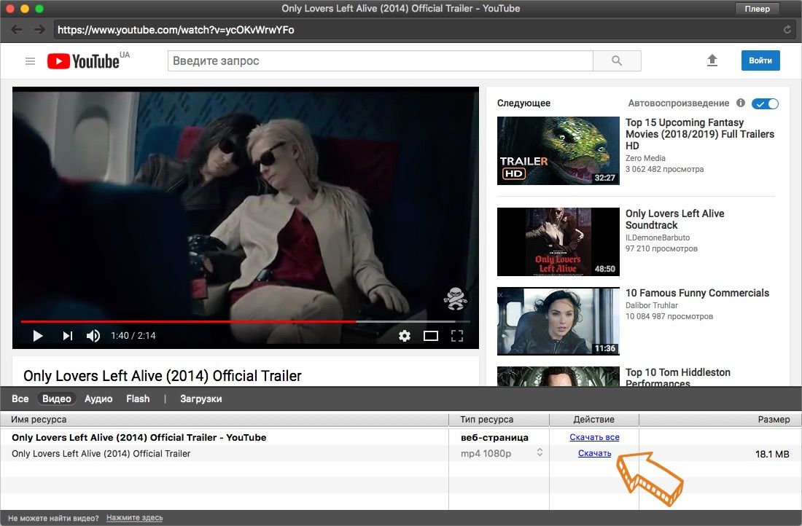802x526 pixels.
Task: Click the ninja watermark in the video
Action: coord(455,299)
